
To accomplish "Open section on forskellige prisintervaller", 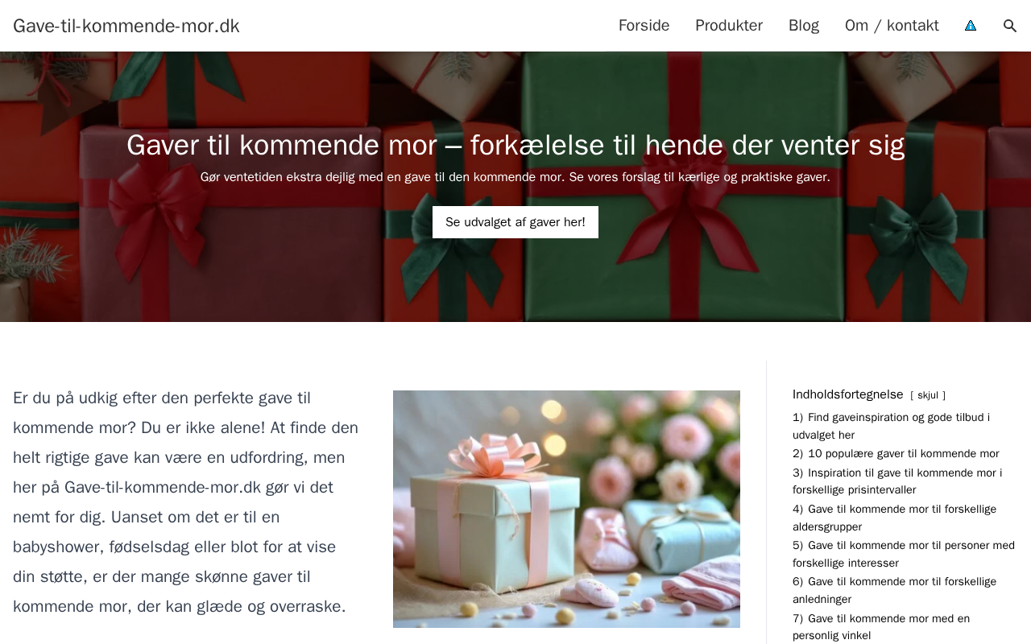I will click(897, 481).
